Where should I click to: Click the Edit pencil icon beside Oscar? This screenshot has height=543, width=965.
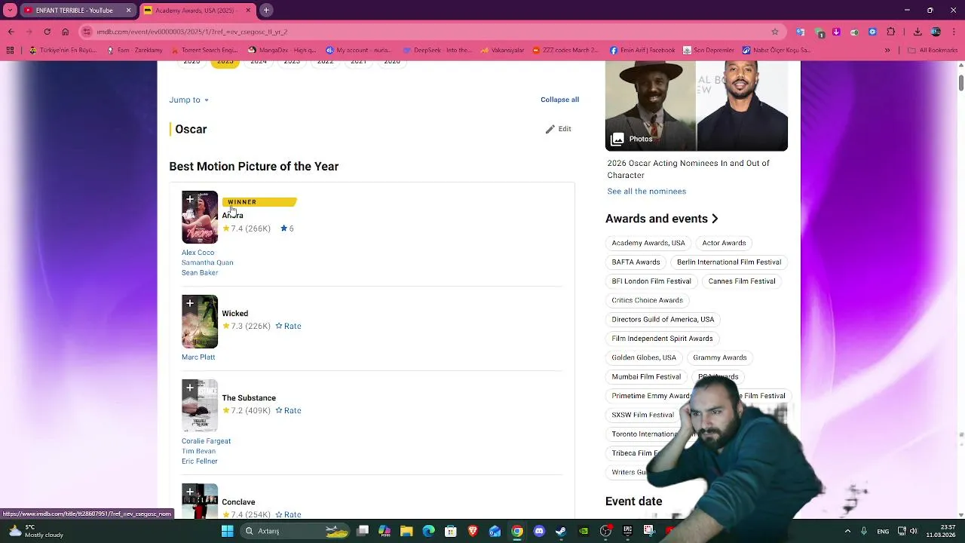pyautogui.click(x=559, y=129)
